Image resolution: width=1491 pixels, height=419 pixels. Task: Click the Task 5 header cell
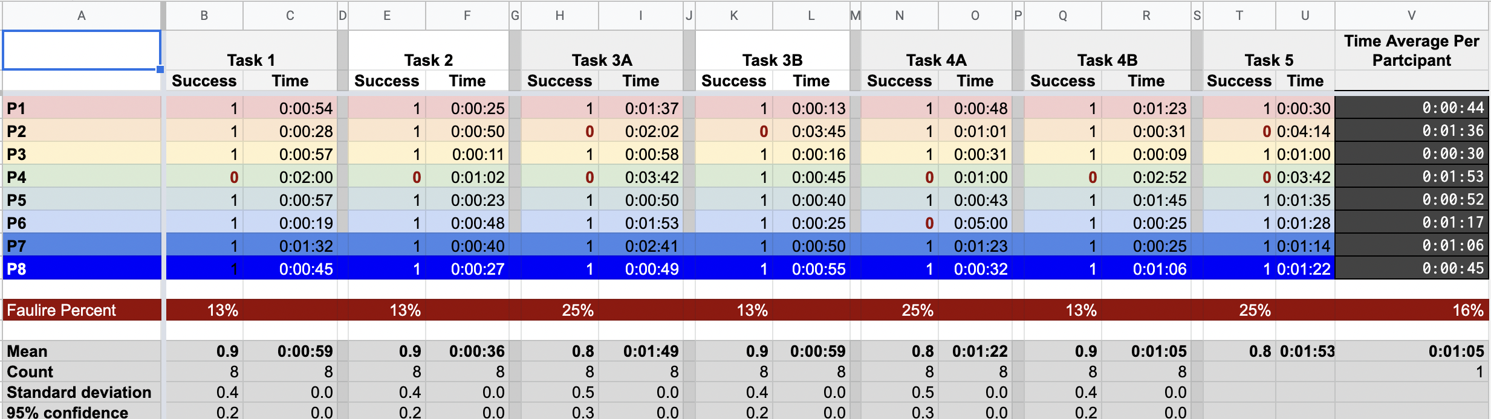pyautogui.click(x=1268, y=51)
